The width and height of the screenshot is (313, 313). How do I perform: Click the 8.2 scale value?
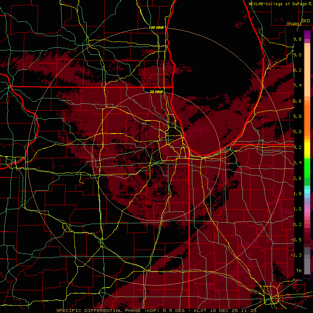(x=297, y=70)
